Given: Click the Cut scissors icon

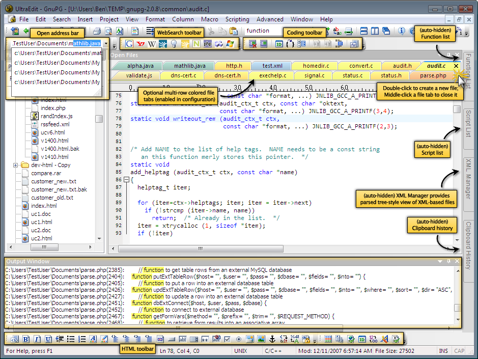Looking at the screenshot, I should coord(211,31).
